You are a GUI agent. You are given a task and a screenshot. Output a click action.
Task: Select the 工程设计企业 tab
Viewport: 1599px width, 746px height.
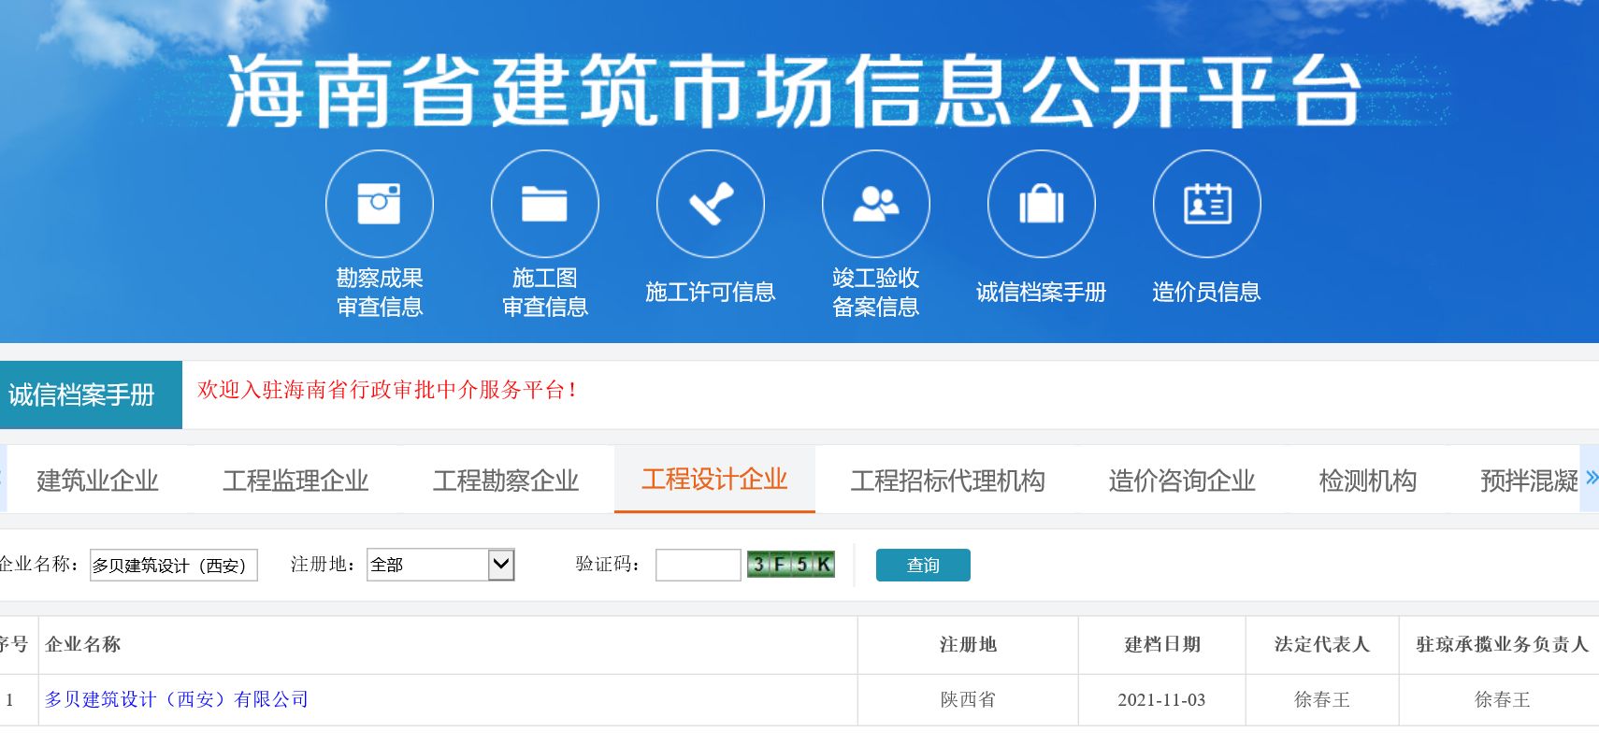tap(714, 480)
